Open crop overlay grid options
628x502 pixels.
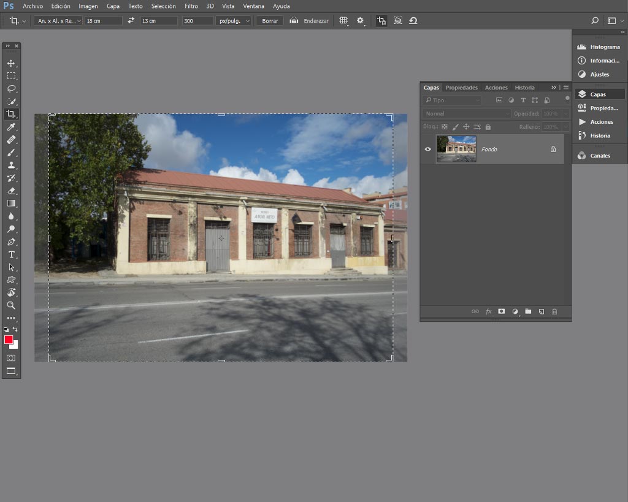click(x=343, y=20)
